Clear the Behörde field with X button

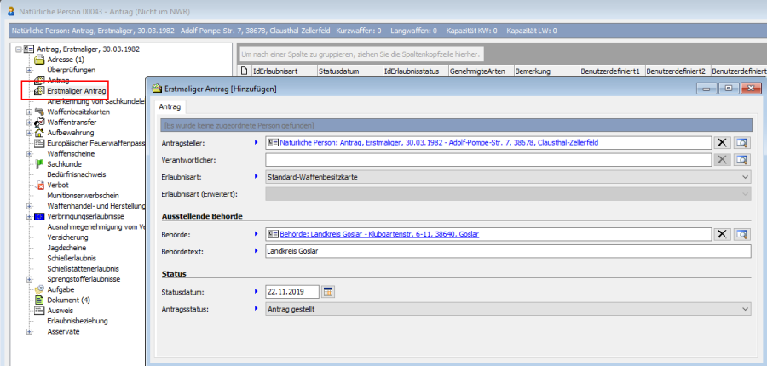(x=722, y=234)
